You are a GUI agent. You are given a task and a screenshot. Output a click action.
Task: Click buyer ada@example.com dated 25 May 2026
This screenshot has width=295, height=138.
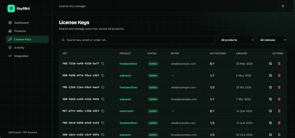[x=183, y=63]
